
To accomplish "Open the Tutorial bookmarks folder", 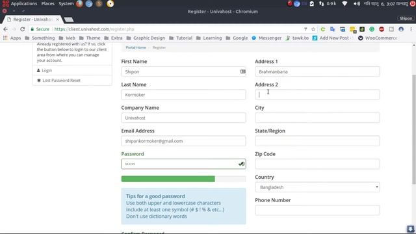I will click(x=181, y=38).
